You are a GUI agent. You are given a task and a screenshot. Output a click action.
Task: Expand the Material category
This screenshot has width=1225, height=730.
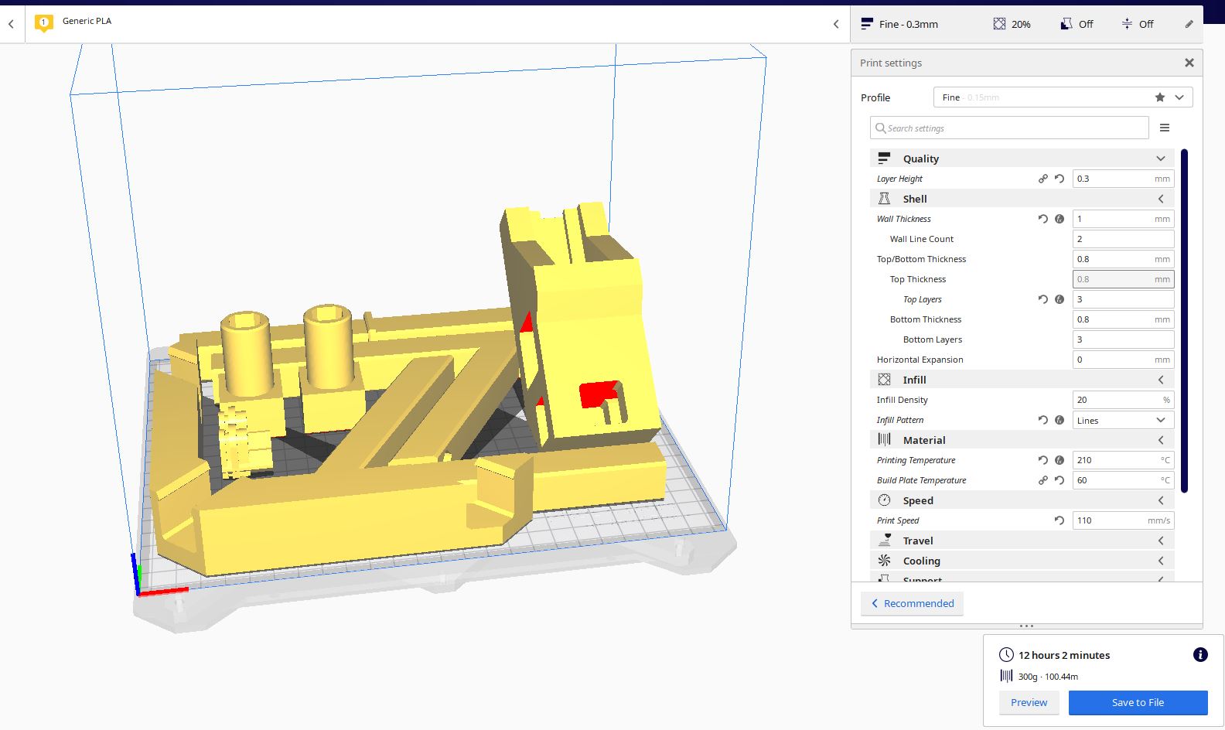click(x=1022, y=440)
